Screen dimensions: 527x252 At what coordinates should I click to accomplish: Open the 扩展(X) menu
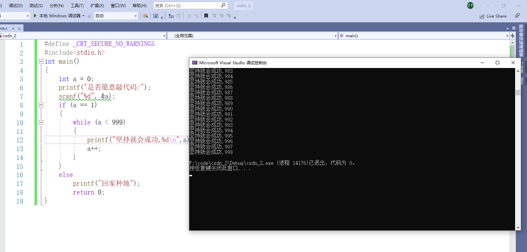click(97, 6)
